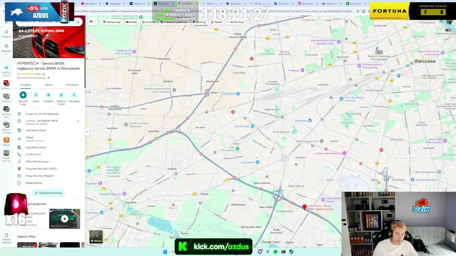Click the Westfield Mokotów map pin

click(412, 180)
